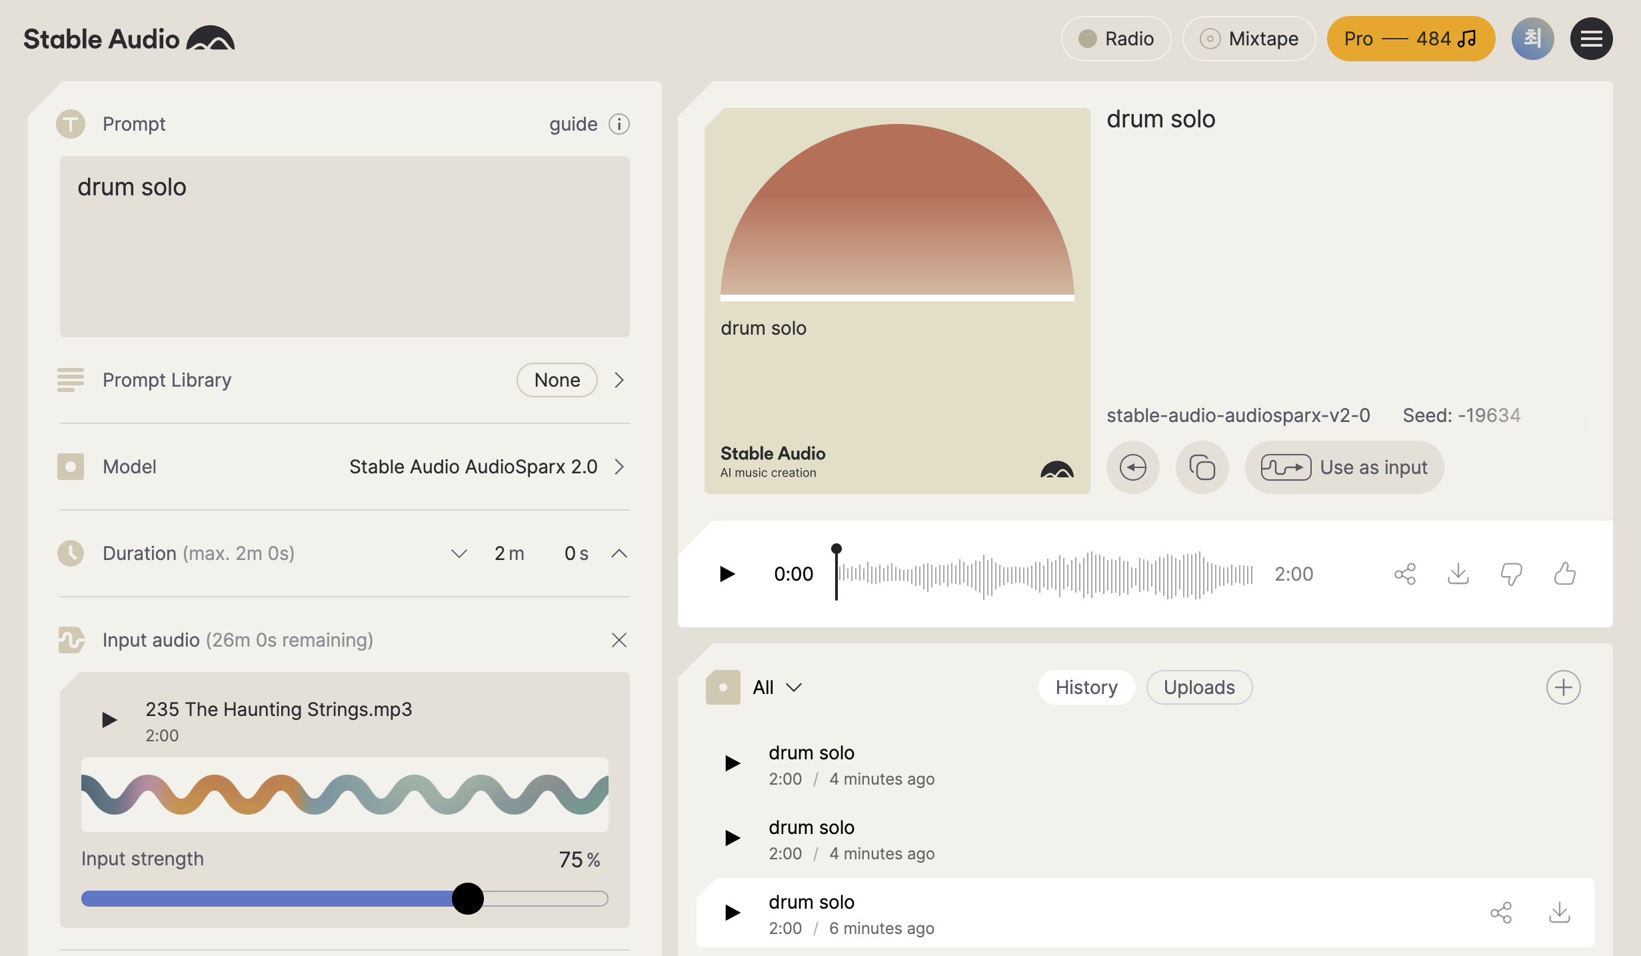Thumbs down the generated track
Screen dimensions: 1641x956
[x=1511, y=573]
